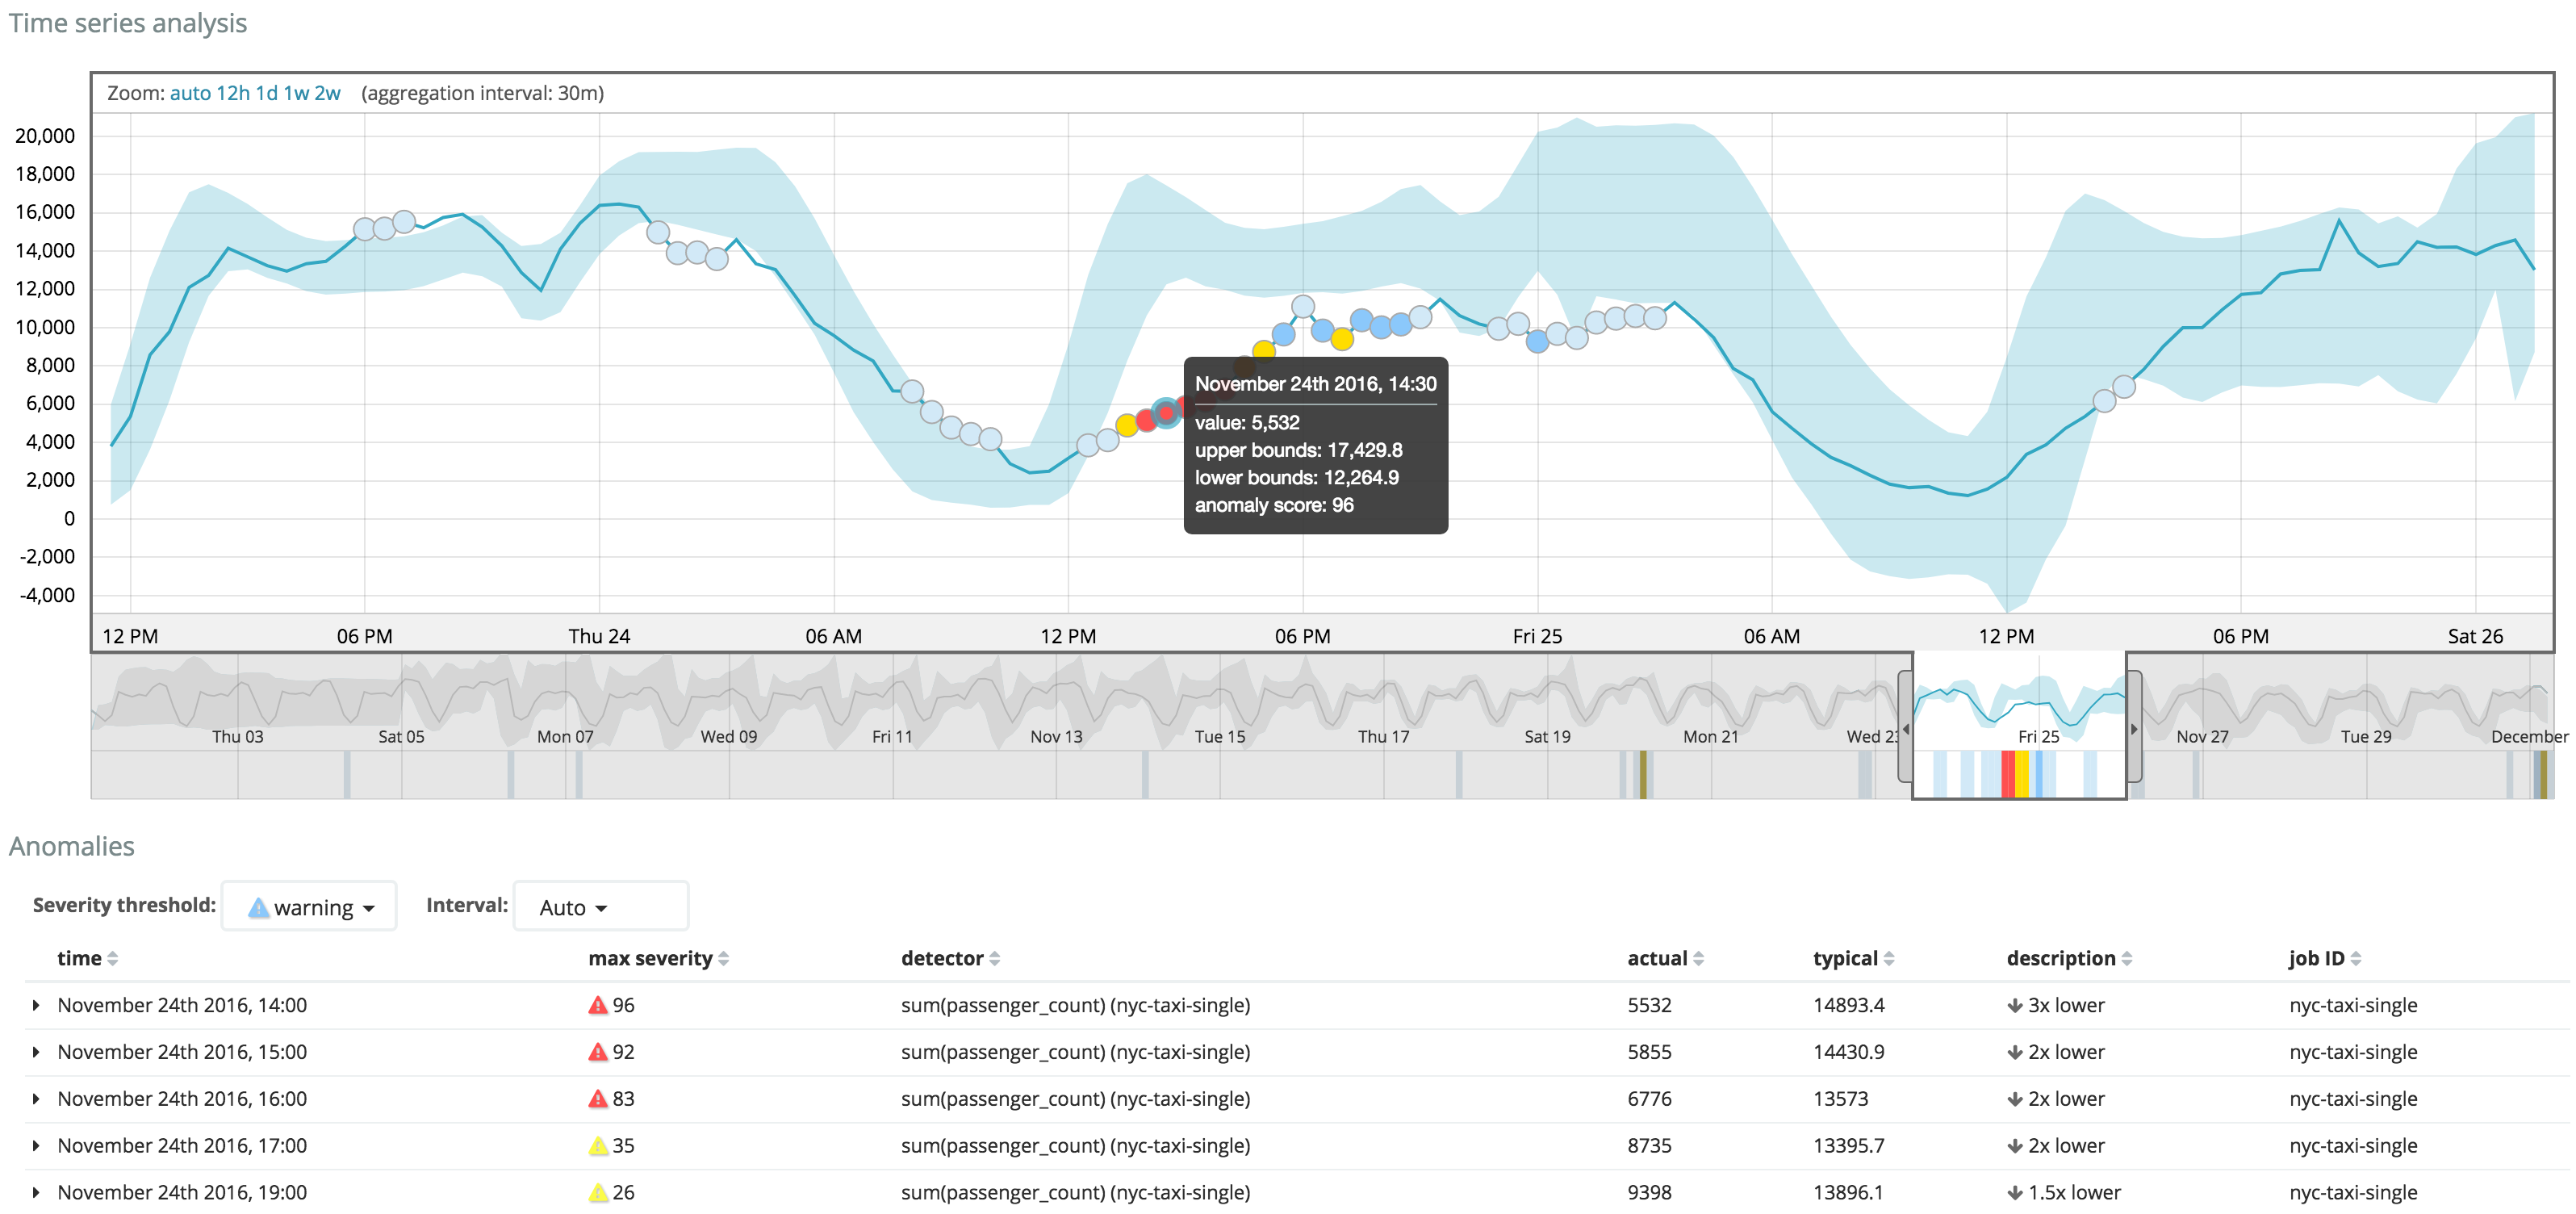Click red severity icon for score 96
This screenshot has height=1214, width=2576.
(598, 1005)
